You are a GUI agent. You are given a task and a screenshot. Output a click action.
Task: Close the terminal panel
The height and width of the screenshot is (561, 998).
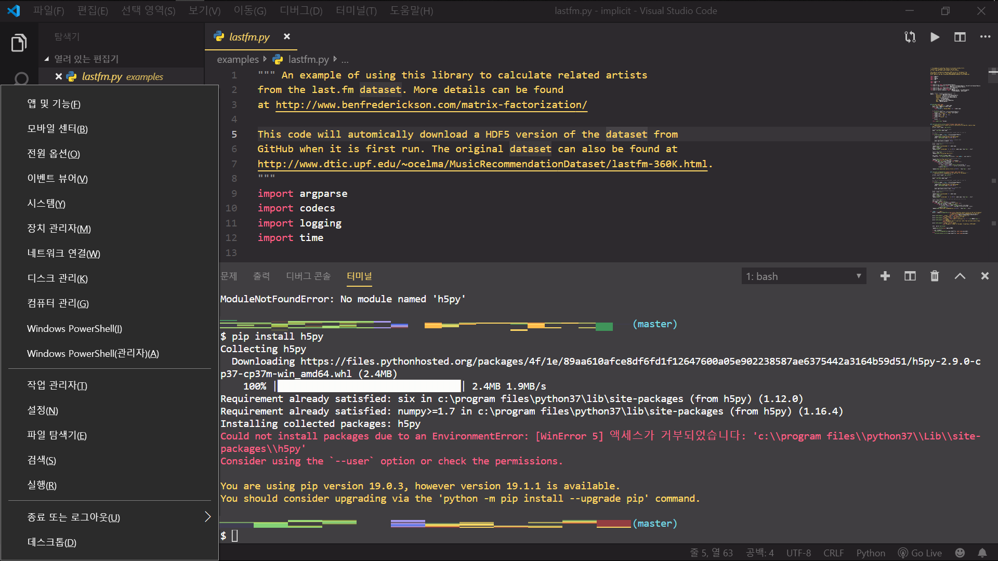coord(984,276)
